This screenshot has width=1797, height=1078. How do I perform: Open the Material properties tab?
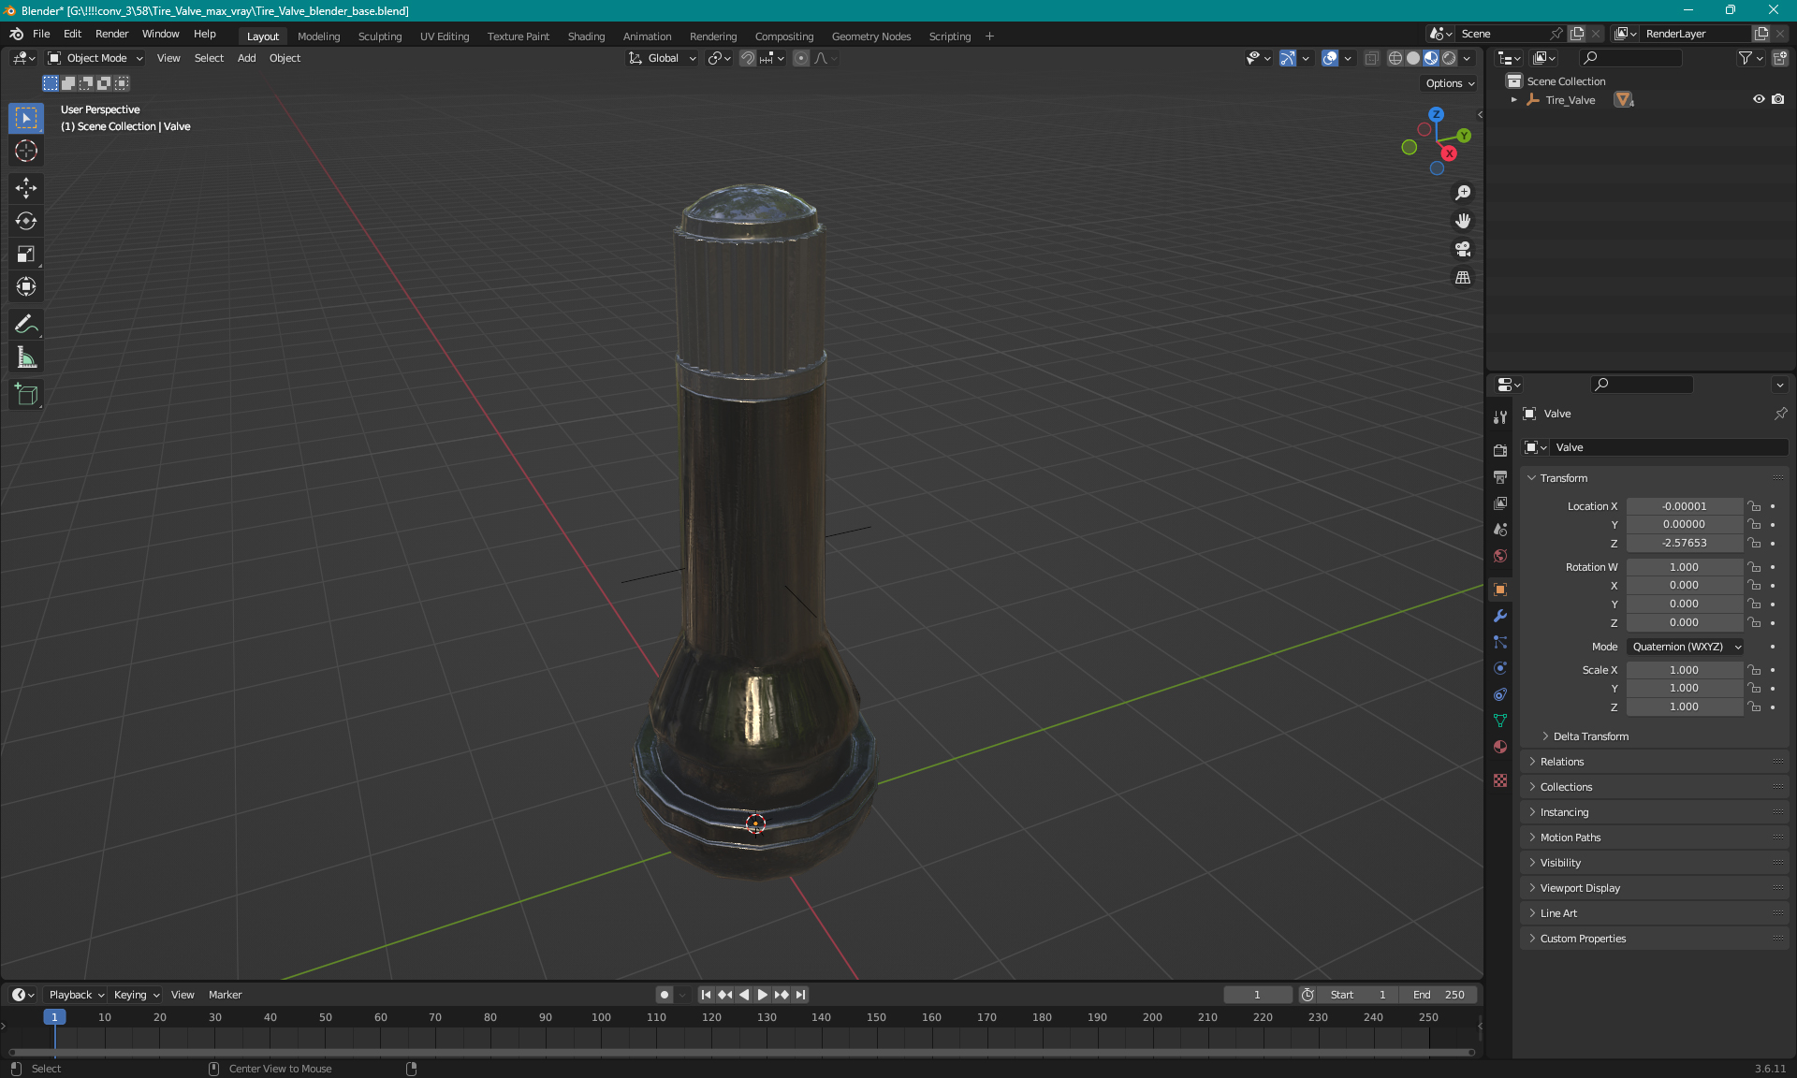coord(1500,747)
